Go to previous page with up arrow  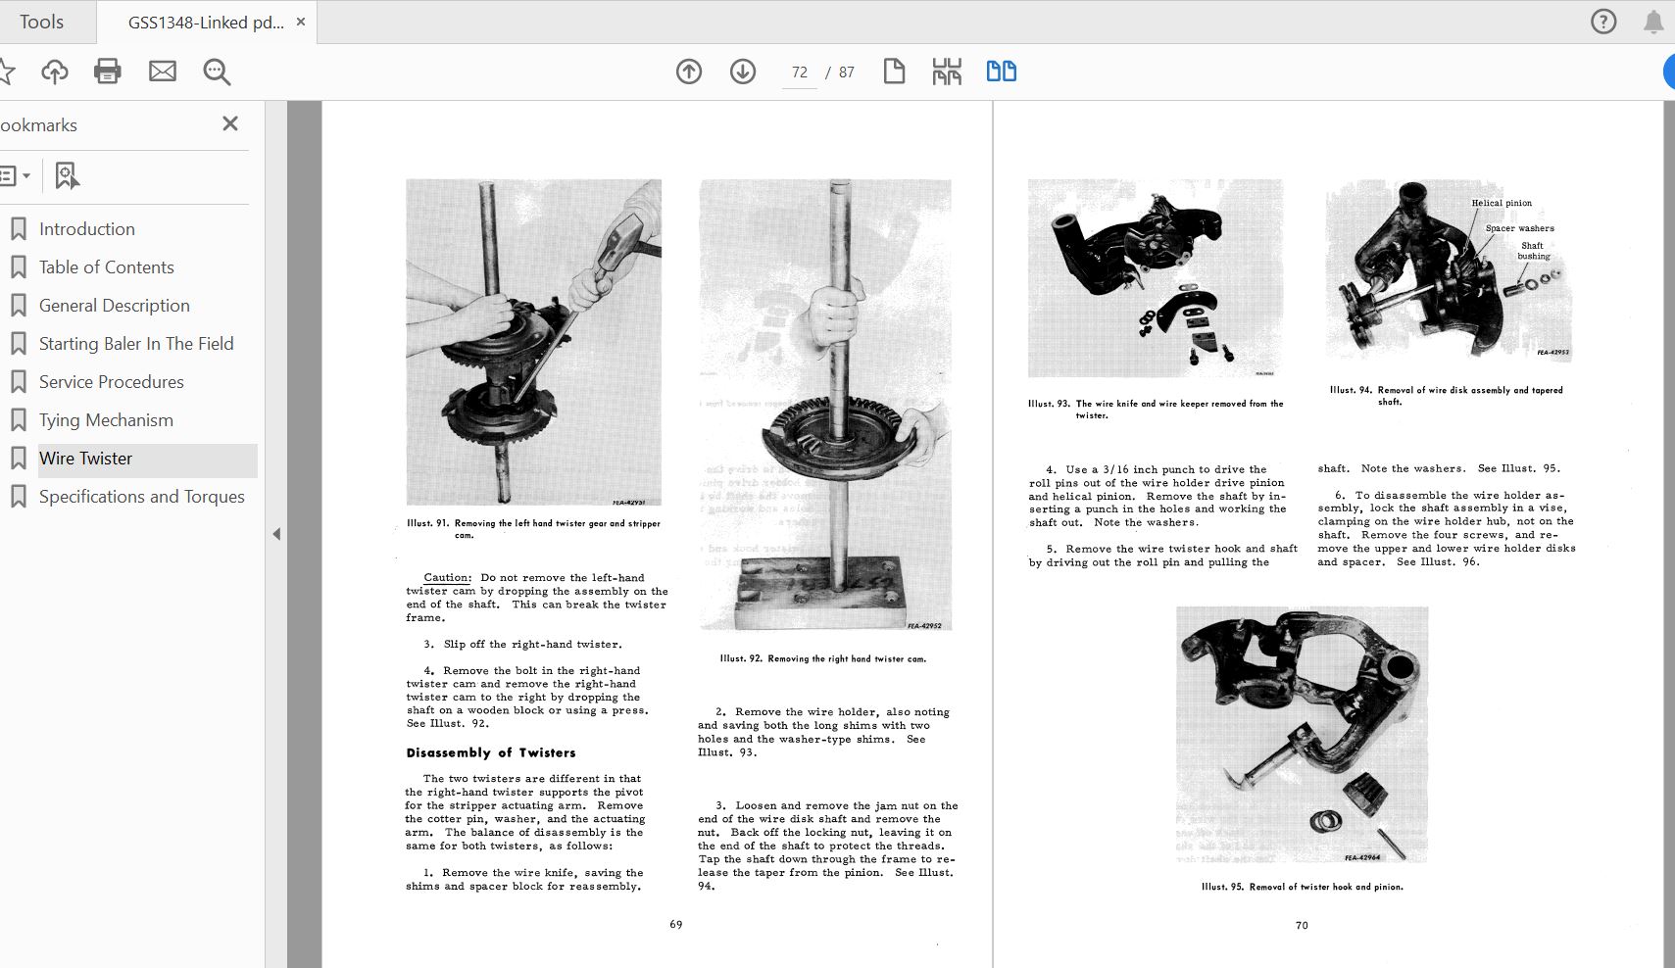(x=689, y=72)
